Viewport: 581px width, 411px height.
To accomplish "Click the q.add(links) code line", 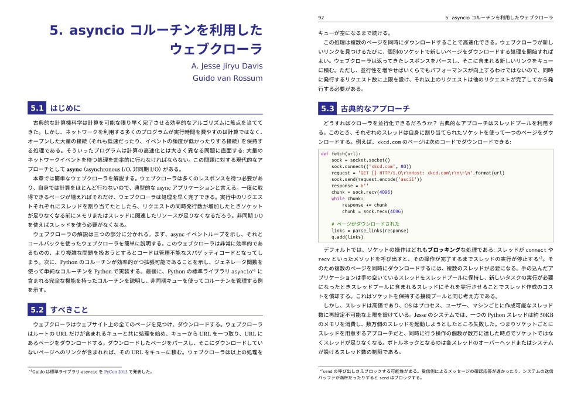I will tap(347, 237).
